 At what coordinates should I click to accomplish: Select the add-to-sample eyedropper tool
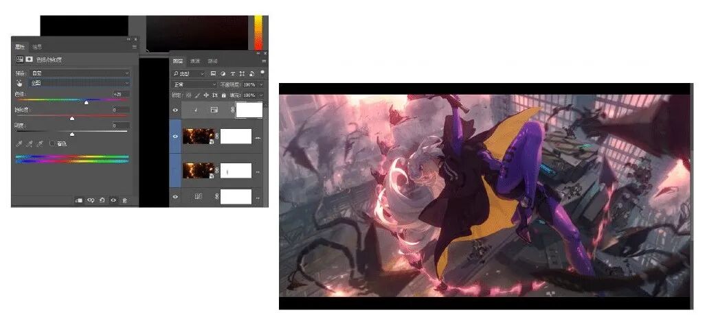30,144
